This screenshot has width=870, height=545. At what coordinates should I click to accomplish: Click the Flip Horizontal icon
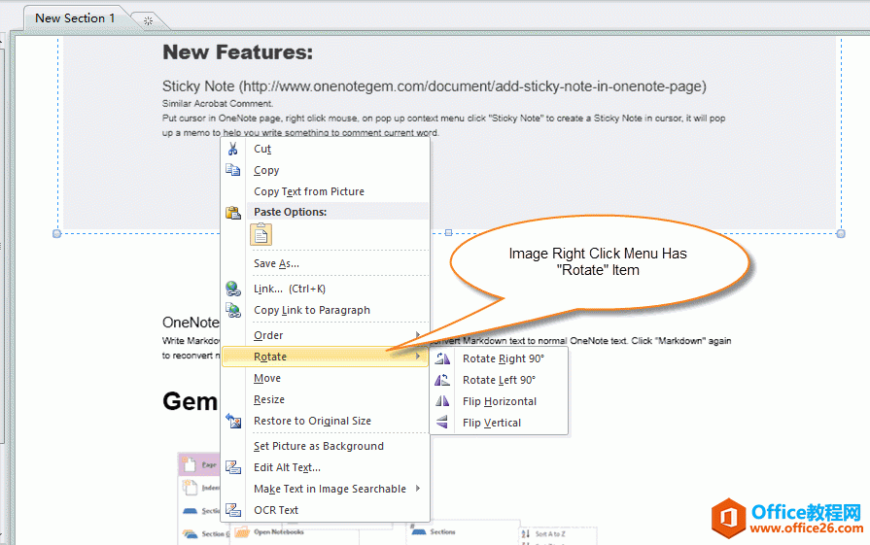pos(442,401)
